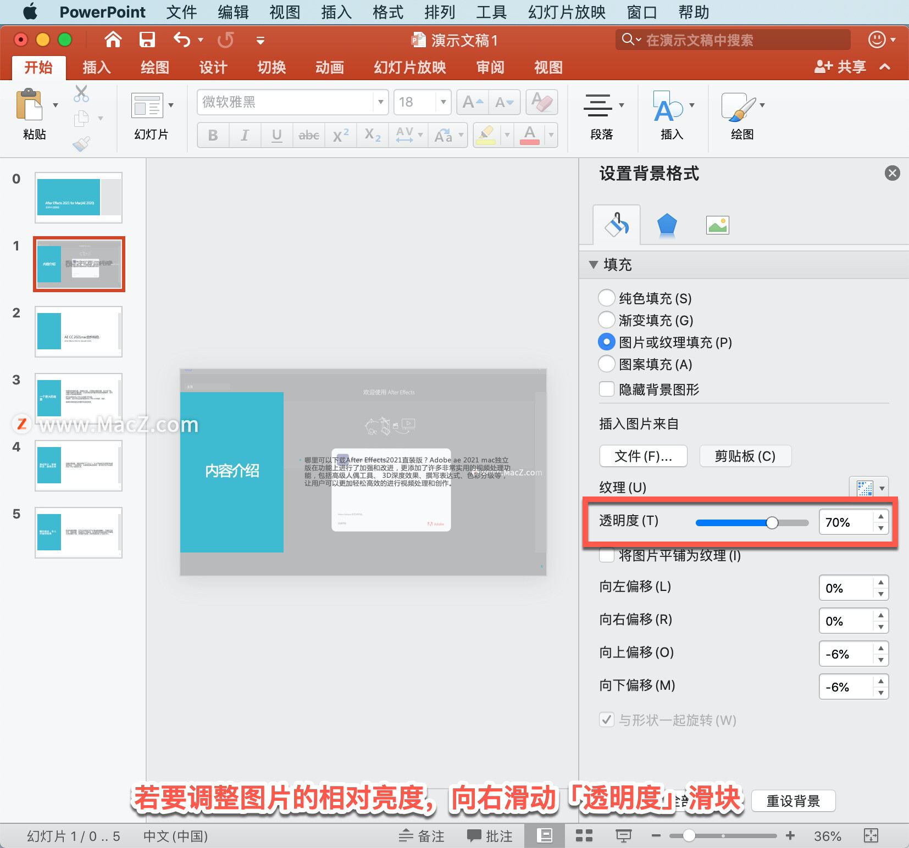Click Fit slide to window icon
The image size is (909, 848).
coord(871,835)
